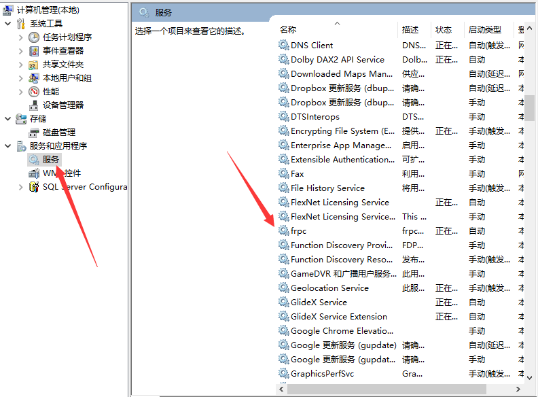Viewport: 538px width, 397px height.
Task: Click the 共享文件夹 icon
Action: coord(34,65)
